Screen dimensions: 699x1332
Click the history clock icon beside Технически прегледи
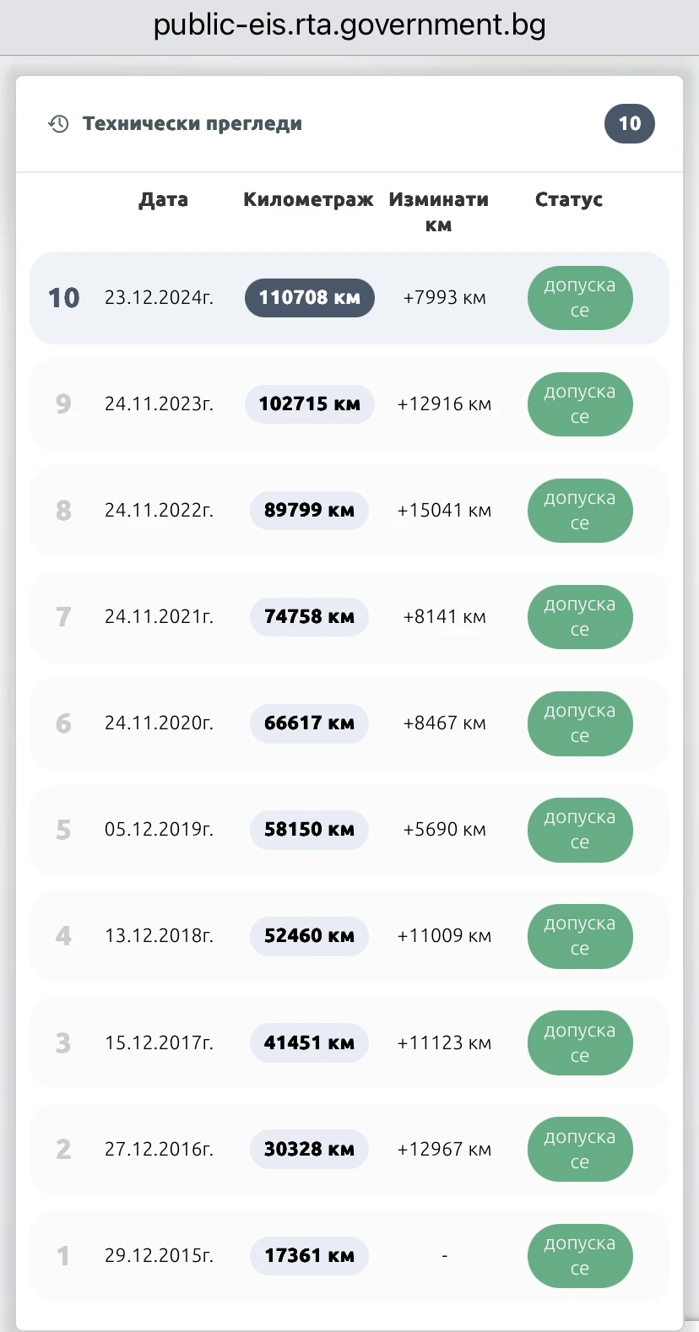coord(58,124)
